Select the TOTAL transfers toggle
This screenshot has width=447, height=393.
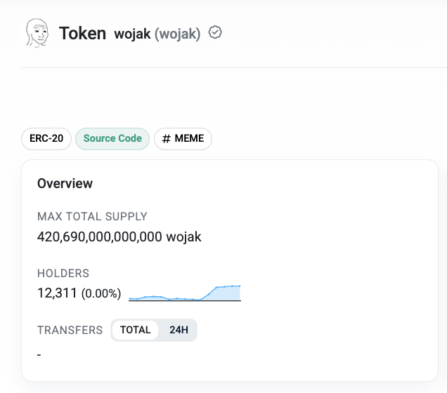click(135, 330)
